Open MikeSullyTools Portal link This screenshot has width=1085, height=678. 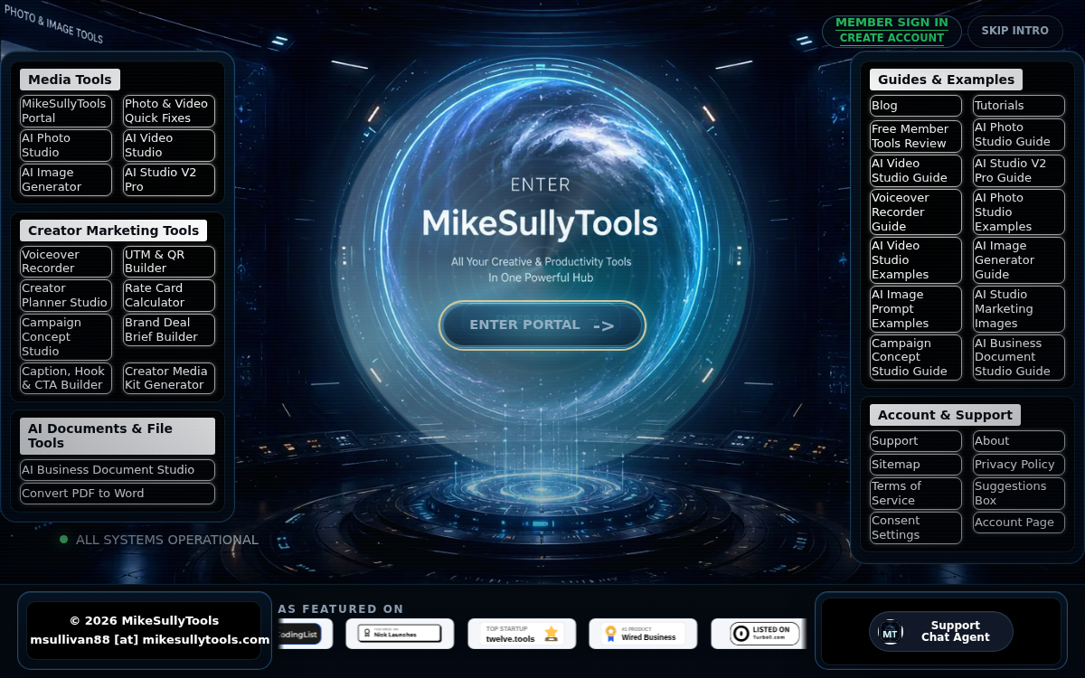point(66,111)
